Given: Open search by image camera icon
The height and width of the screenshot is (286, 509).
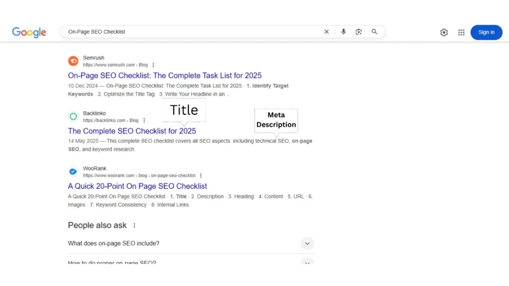Looking at the screenshot, I should tap(359, 32).
